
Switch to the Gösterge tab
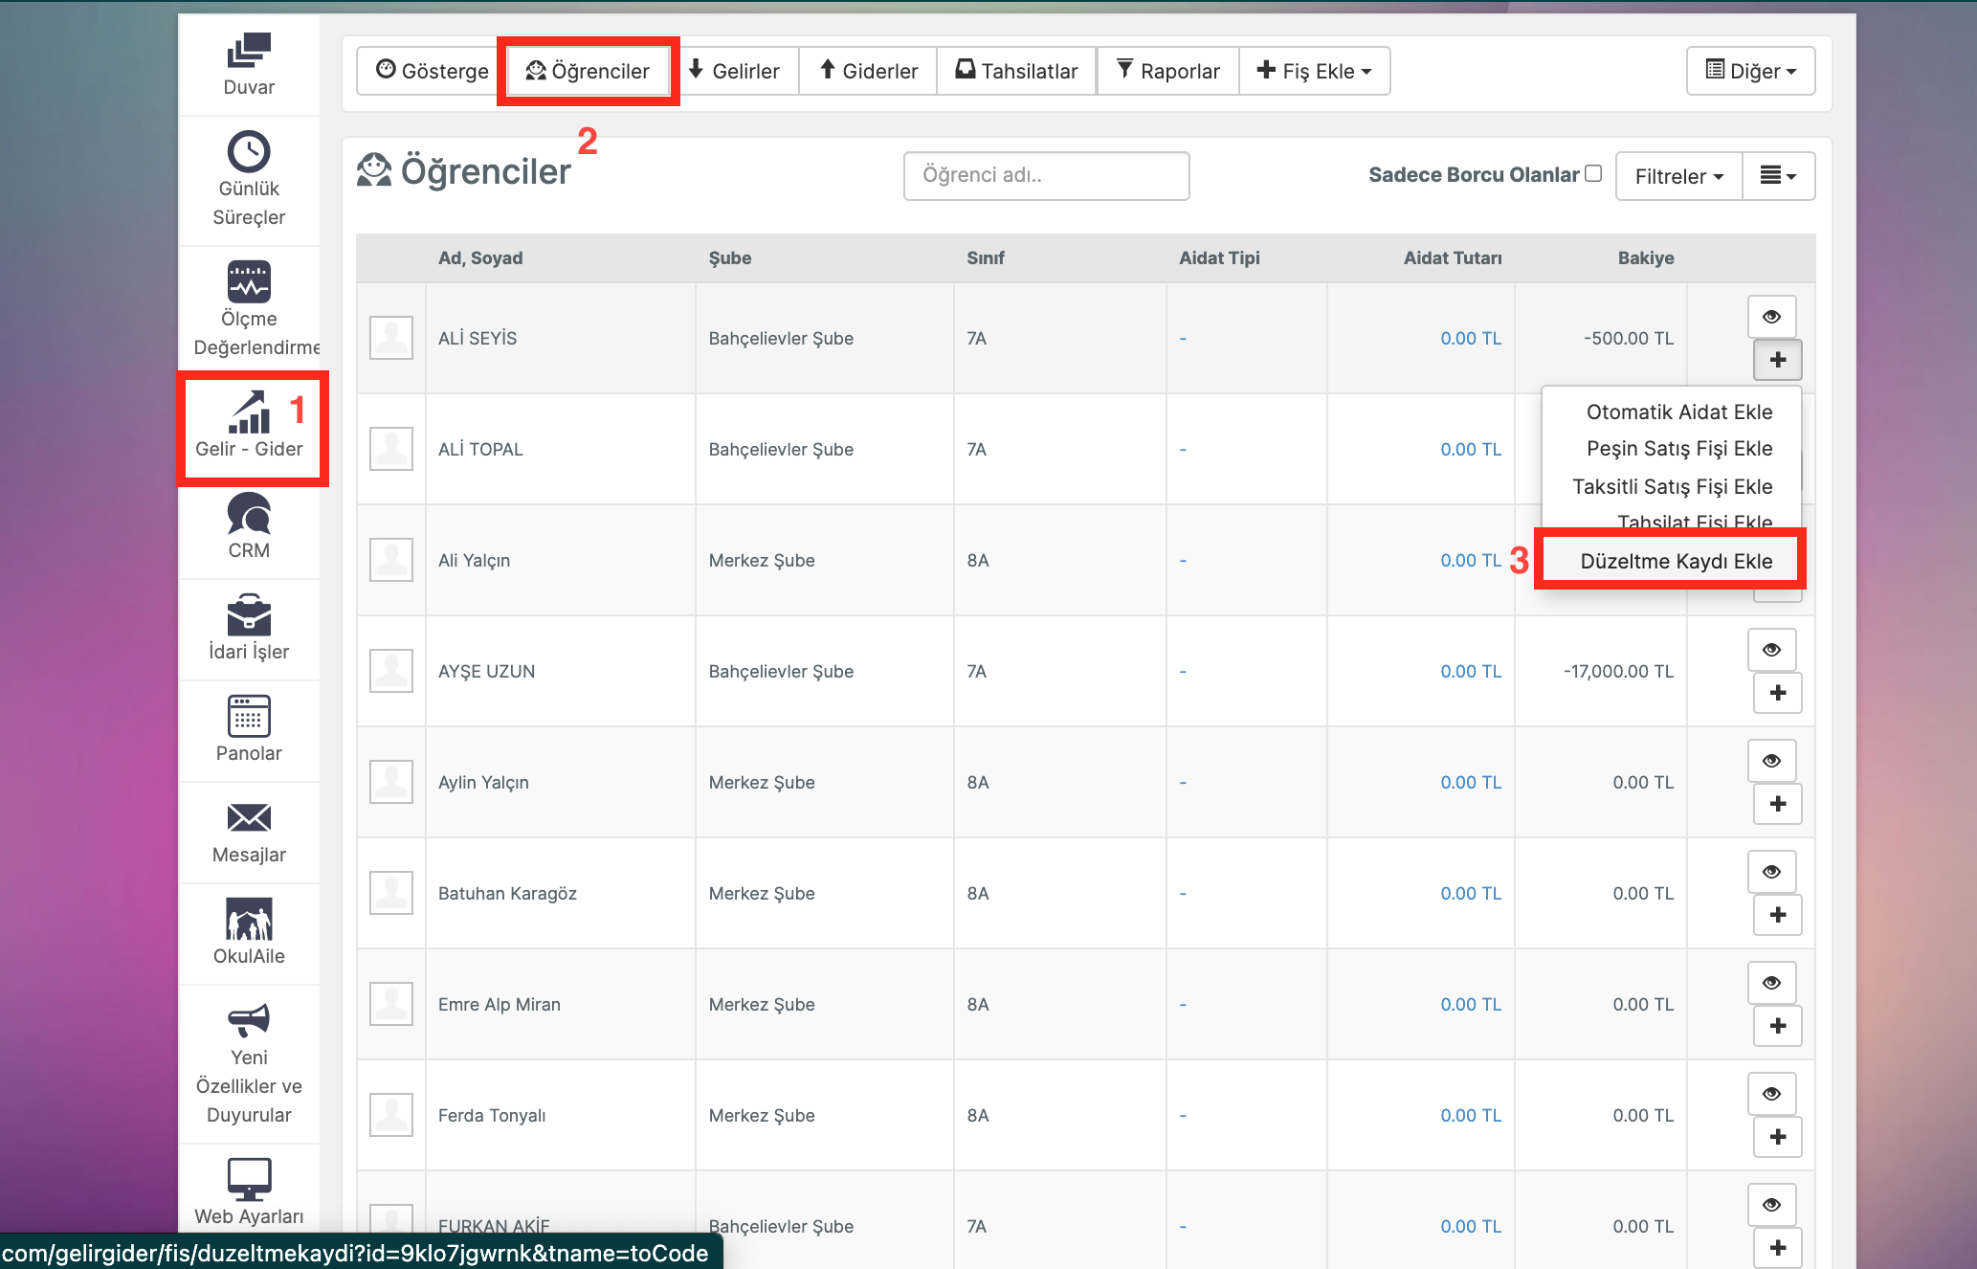click(x=433, y=71)
